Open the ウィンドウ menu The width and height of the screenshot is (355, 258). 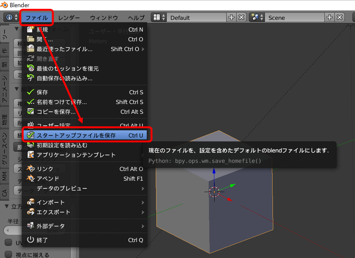click(x=104, y=18)
